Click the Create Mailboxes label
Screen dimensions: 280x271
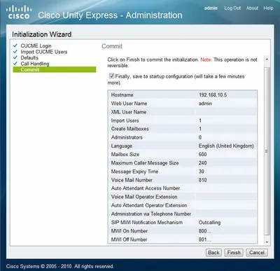(x=129, y=129)
